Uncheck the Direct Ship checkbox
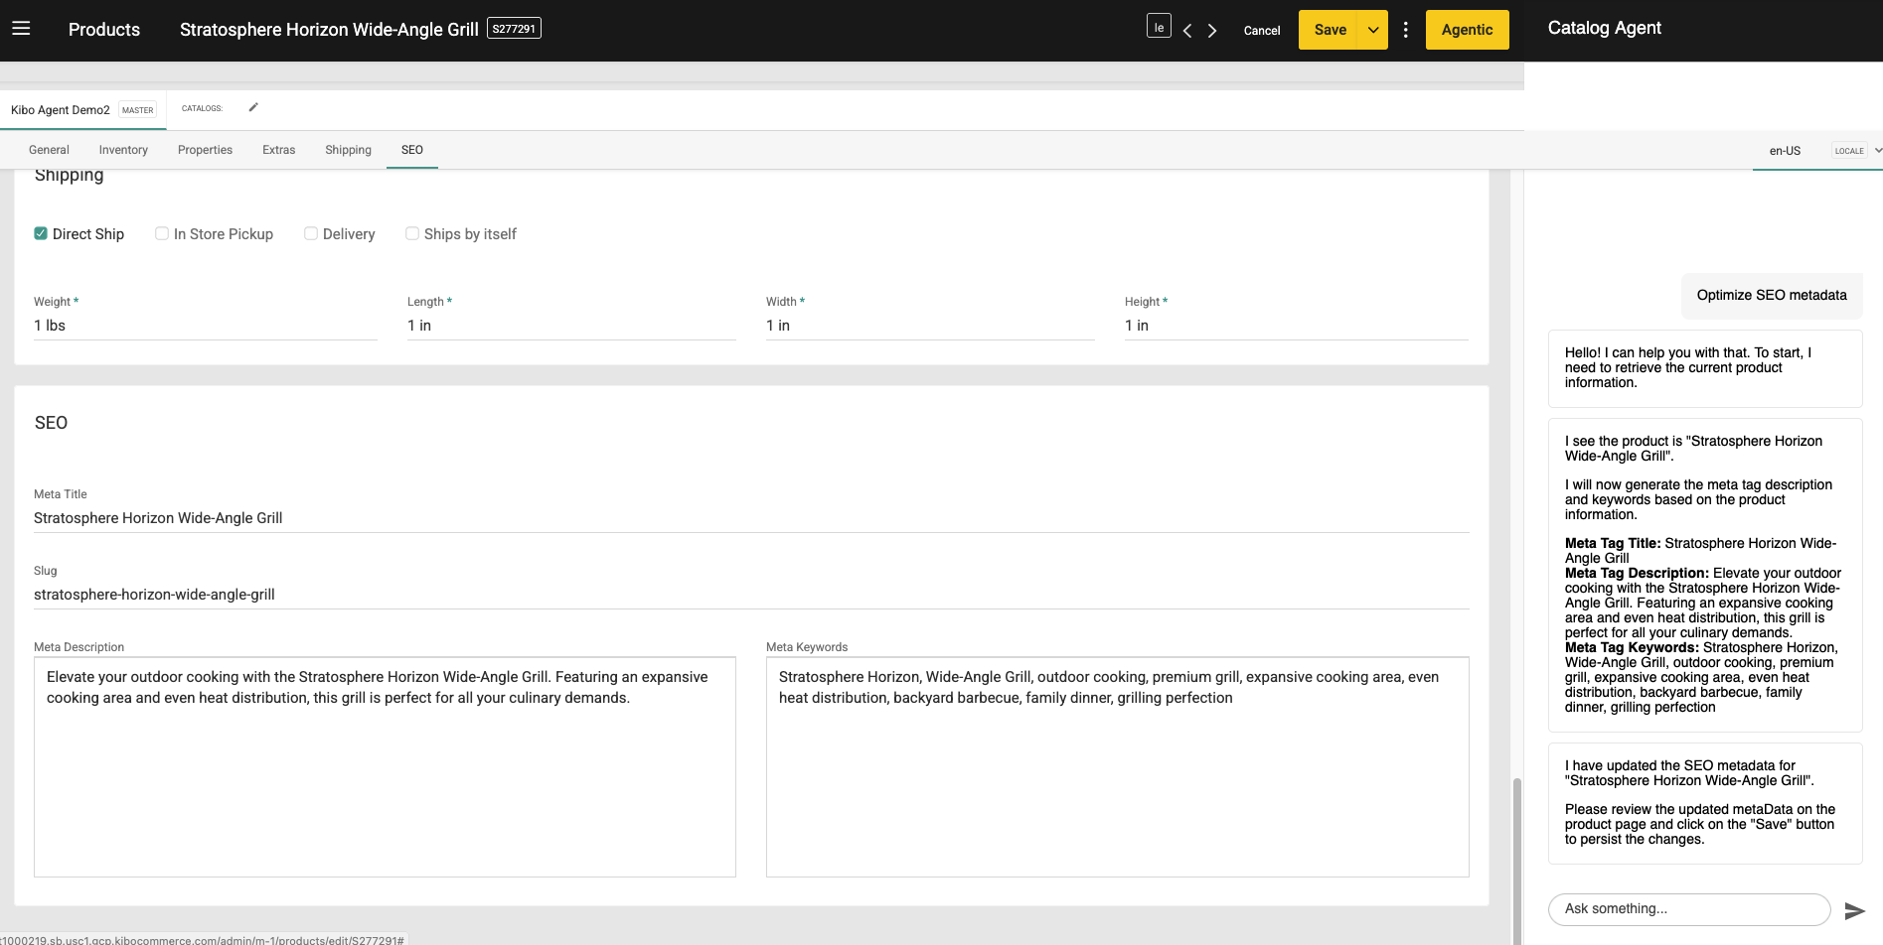Image resolution: width=1883 pixels, height=945 pixels. (x=41, y=233)
